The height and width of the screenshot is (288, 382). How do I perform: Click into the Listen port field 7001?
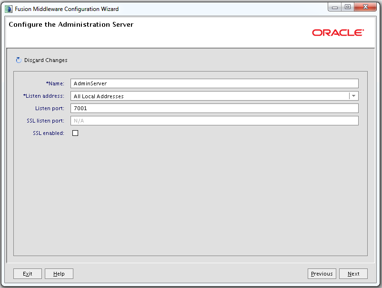(214, 108)
